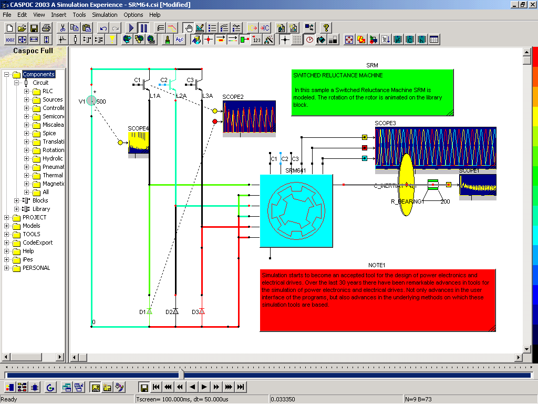Paste from the clipboard icon
This screenshot has height=404, width=538.
click(x=87, y=28)
